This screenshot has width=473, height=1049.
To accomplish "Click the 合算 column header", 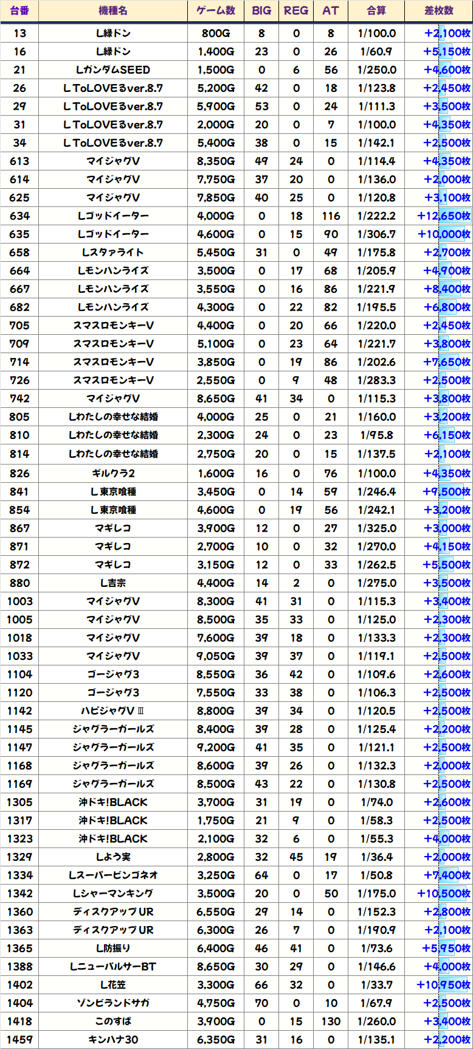I will coord(377,11).
